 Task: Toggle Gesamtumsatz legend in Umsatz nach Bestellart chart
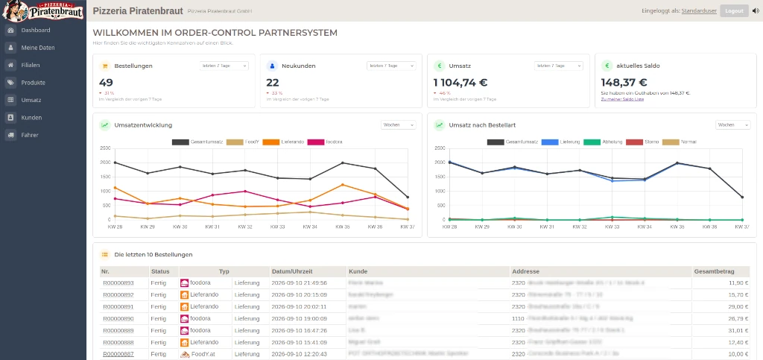point(513,142)
